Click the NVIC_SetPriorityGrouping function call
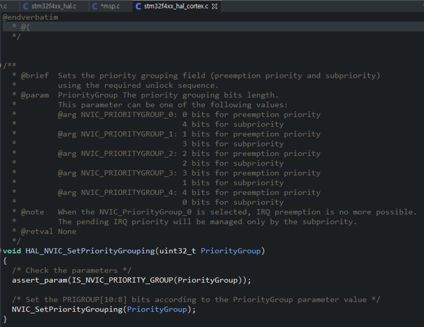Image resolution: width=424 pixels, height=327 pixels. [x=67, y=310]
